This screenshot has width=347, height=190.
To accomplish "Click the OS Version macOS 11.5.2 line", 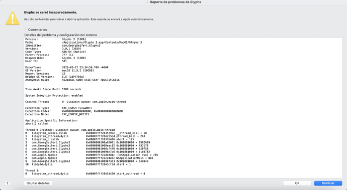I will tap(59, 70).
